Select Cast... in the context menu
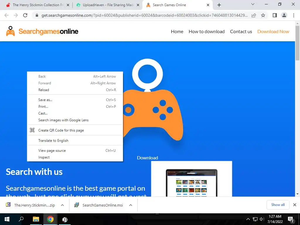Image resolution: width=300 pixels, height=225 pixels. point(75,113)
